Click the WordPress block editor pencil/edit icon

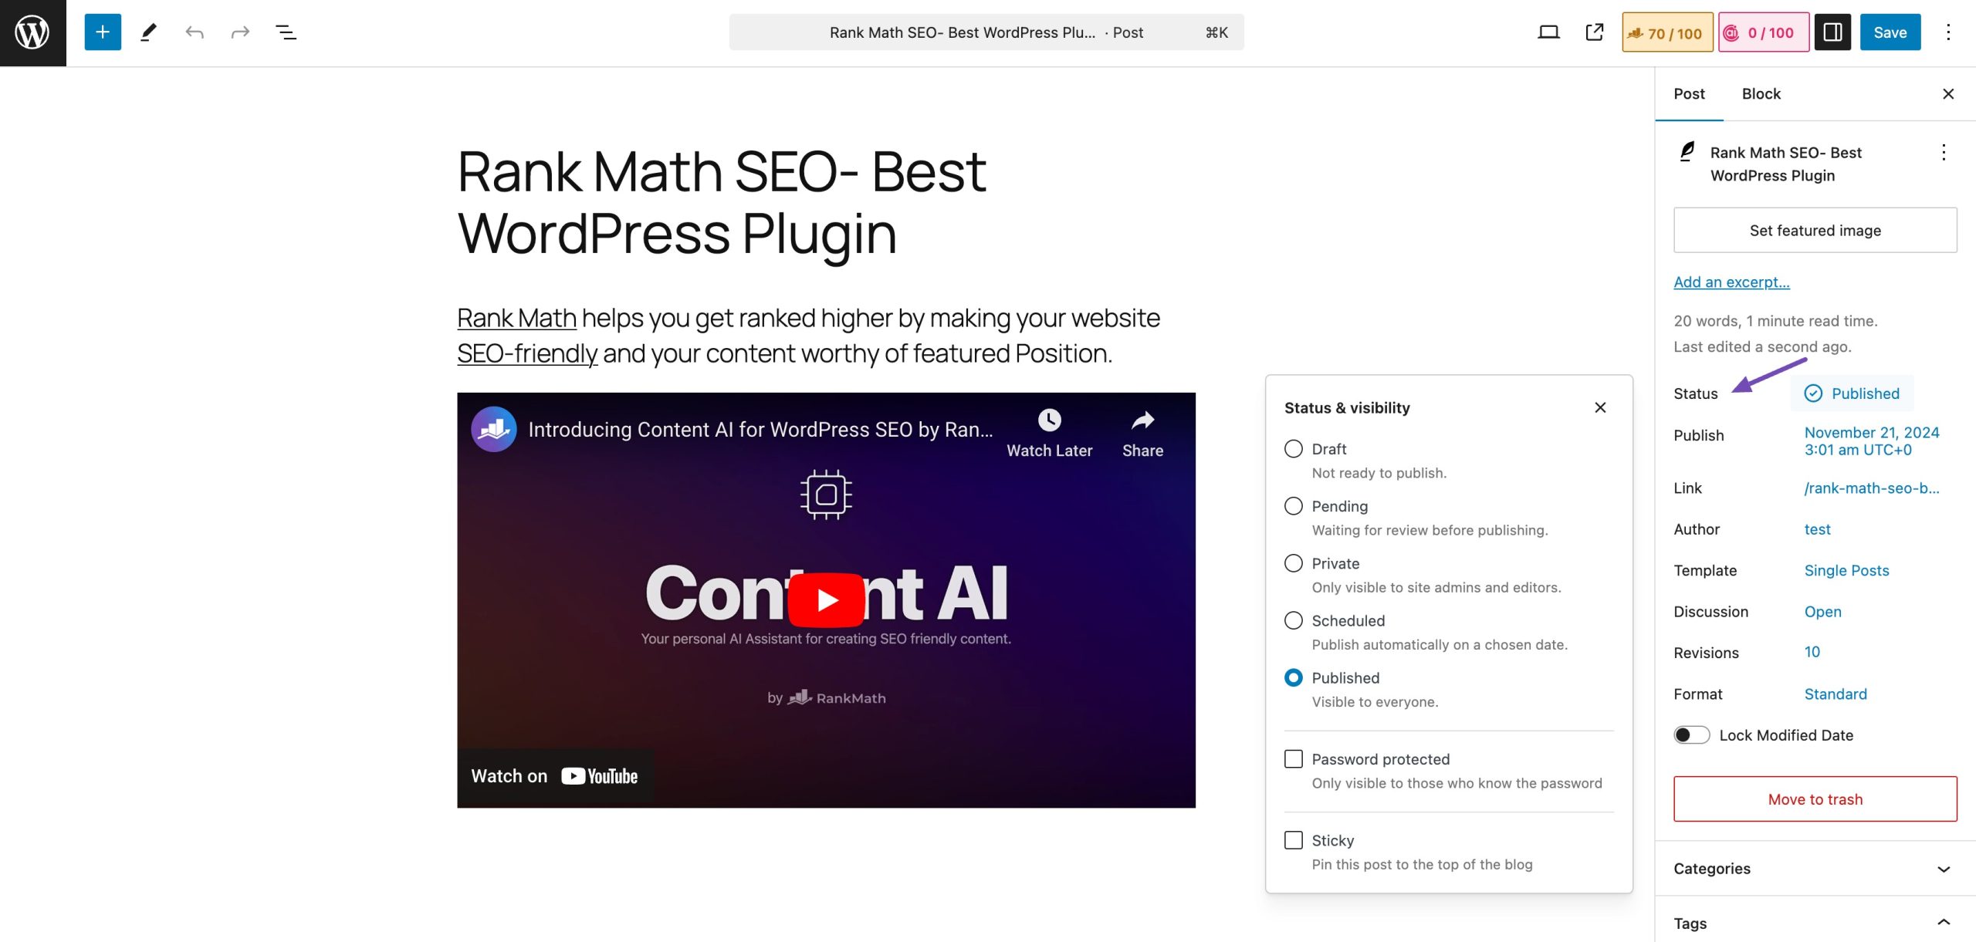(x=147, y=32)
